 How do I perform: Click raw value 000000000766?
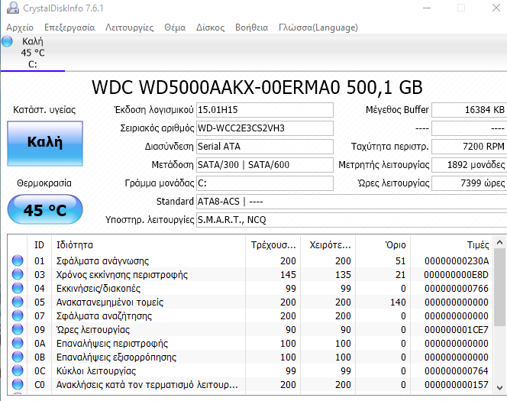(457, 288)
